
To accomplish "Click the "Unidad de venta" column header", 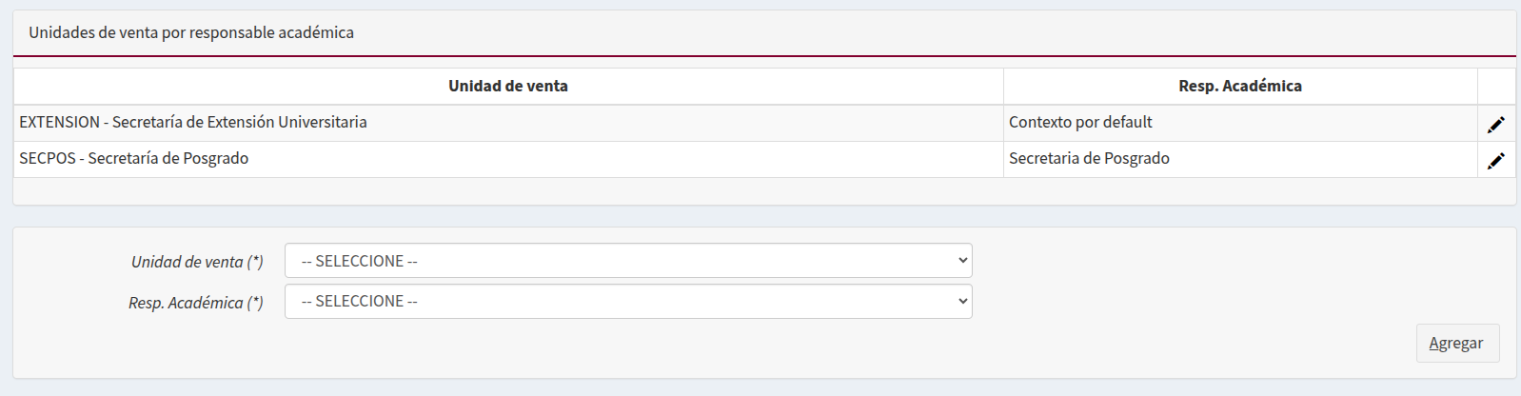I will click(507, 87).
